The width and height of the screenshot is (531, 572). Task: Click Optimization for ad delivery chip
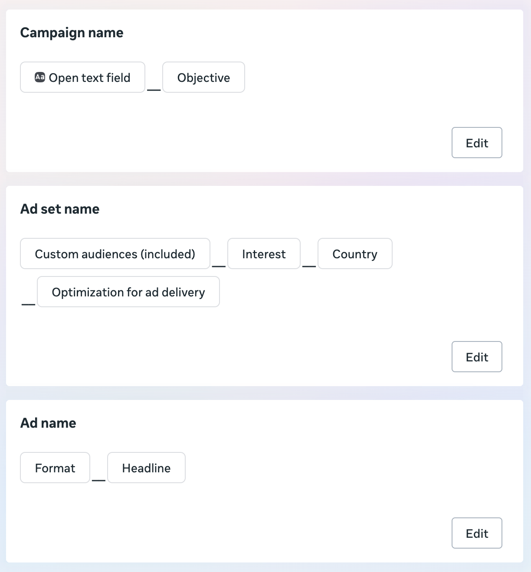(x=128, y=292)
